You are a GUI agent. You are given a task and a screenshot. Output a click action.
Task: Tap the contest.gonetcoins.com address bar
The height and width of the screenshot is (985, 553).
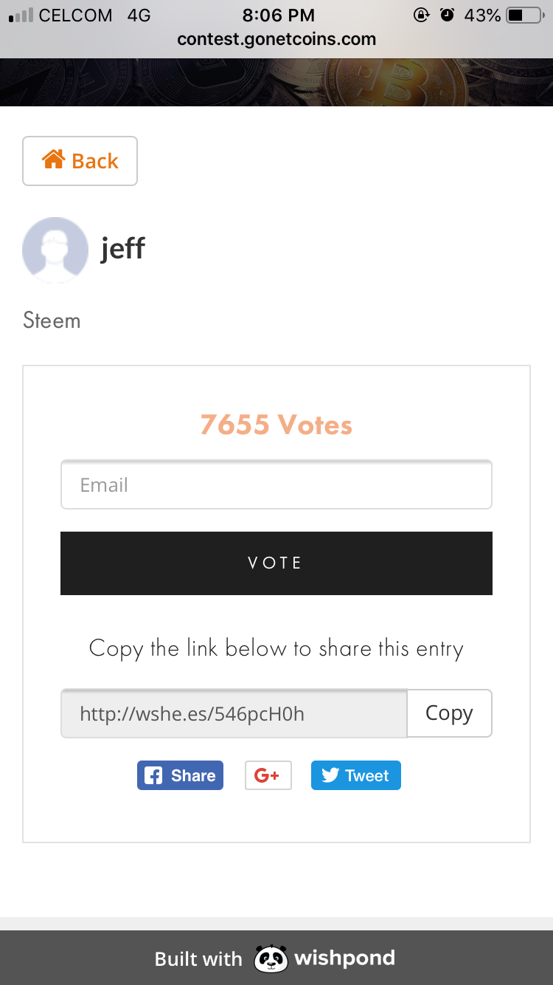pos(276,39)
